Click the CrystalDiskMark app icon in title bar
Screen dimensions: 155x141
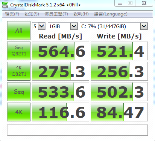click(x=5, y=5)
